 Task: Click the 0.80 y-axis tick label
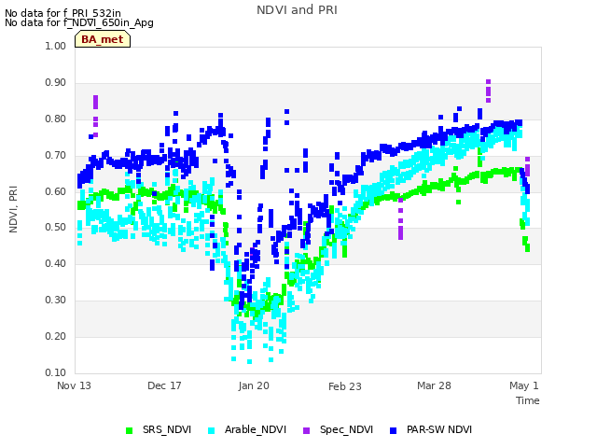[x=56, y=119]
